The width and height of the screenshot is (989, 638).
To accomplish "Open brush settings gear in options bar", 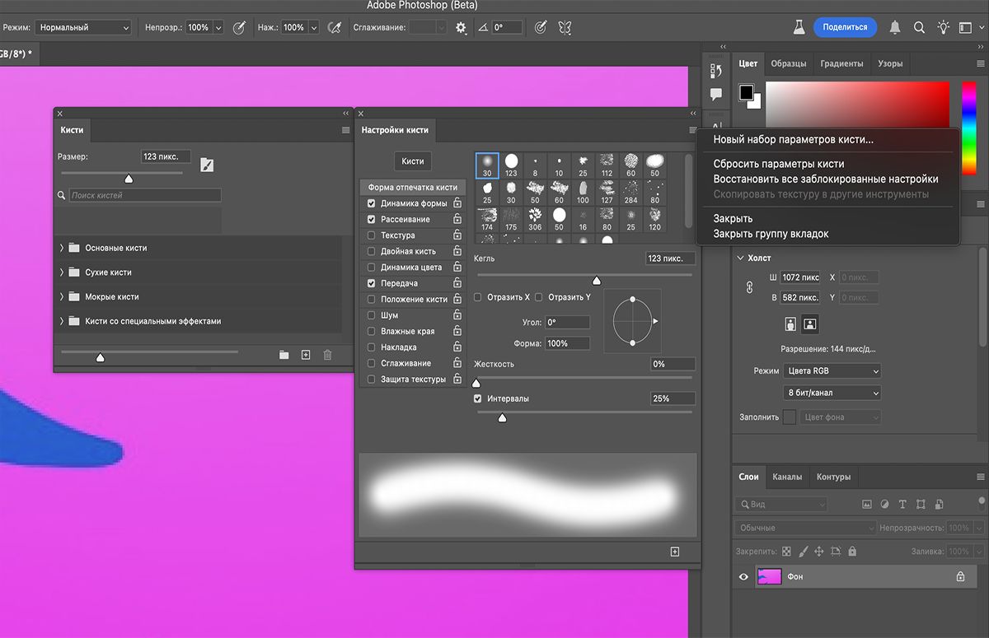I will click(x=462, y=27).
